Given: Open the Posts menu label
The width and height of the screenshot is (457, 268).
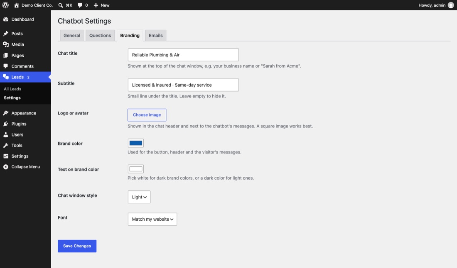Looking at the screenshot, I should [17, 34].
